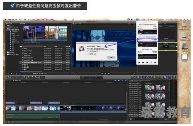The height and width of the screenshot is (126, 193).
Task: Toggle video skimming in the timeline
Action: 115,81
